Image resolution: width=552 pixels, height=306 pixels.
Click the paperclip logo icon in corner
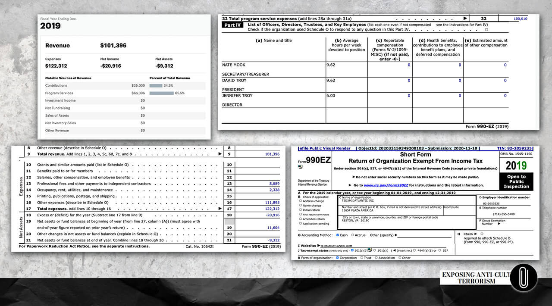point(524,278)
